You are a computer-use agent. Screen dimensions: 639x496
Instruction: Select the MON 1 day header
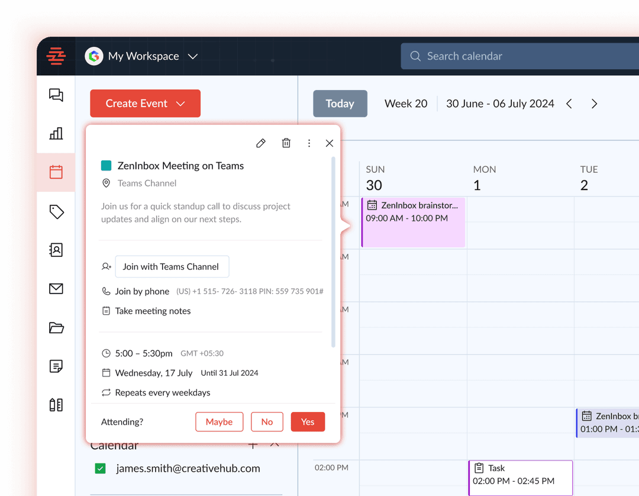tap(484, 178)
